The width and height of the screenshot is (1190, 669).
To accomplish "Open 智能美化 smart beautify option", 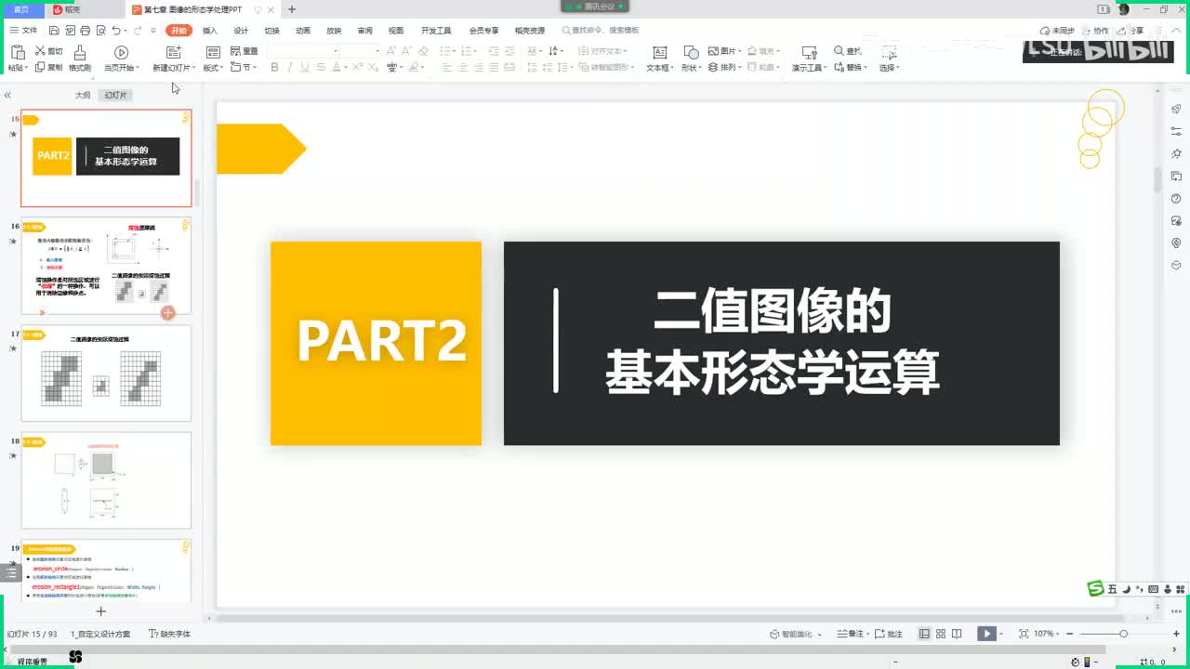I will pyautogui.click(x=796, y=634).
